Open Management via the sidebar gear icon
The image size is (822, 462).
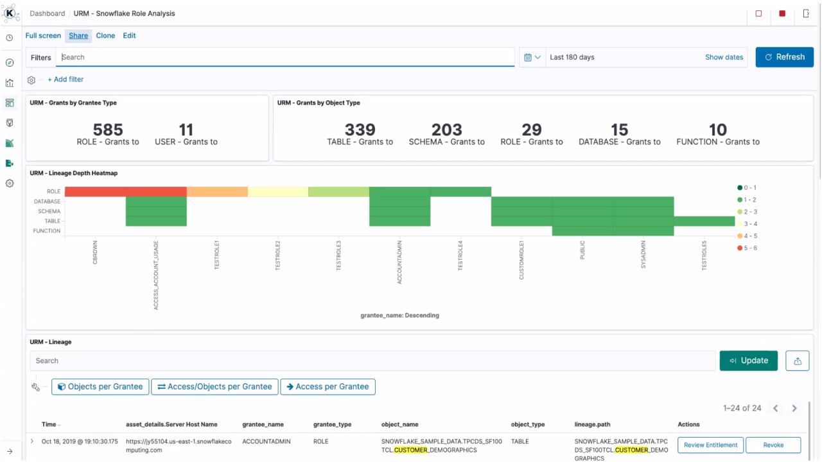click(x=10, y=184)
